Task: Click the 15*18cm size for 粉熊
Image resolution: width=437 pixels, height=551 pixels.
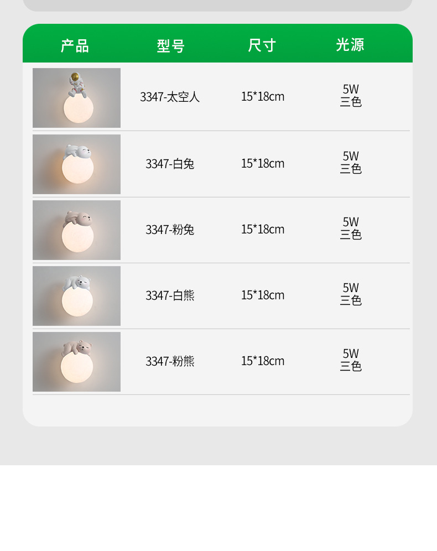Action: click(263, 361)
